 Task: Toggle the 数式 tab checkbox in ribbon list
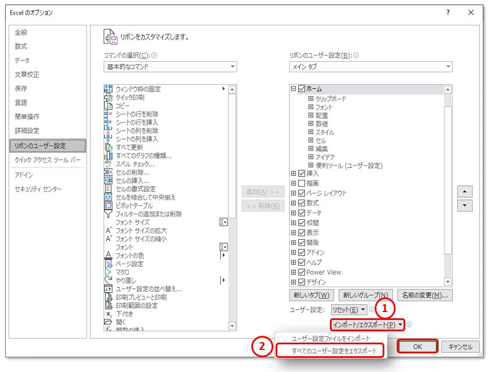[x=302, y=203]
